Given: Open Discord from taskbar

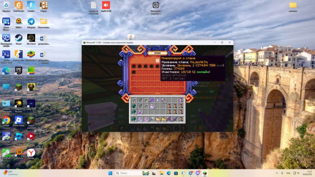Looking at the screenshot, I should (x=198, y=173).
